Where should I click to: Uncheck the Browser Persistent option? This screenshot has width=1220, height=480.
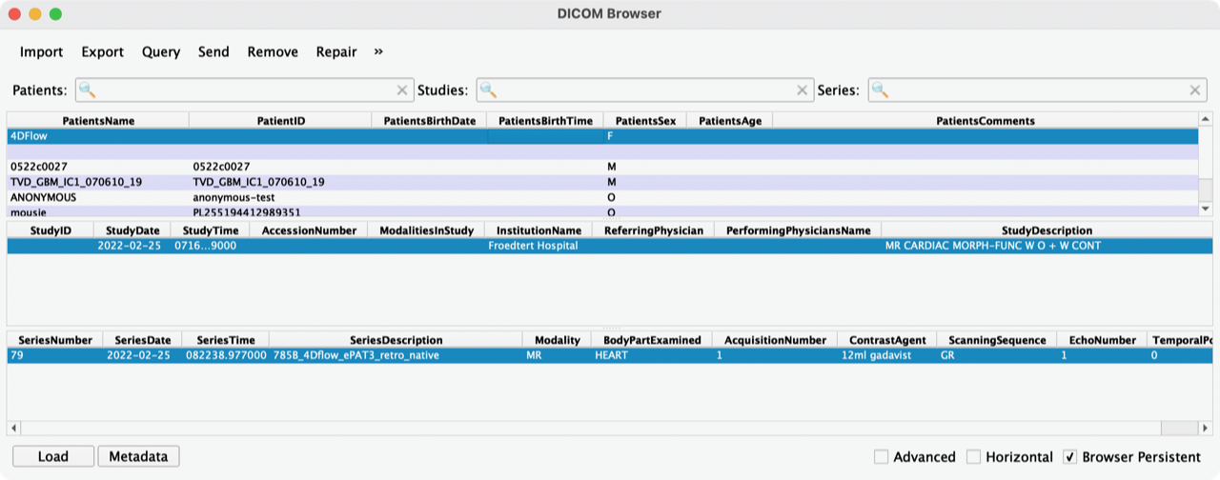(x=1070, y=457)
